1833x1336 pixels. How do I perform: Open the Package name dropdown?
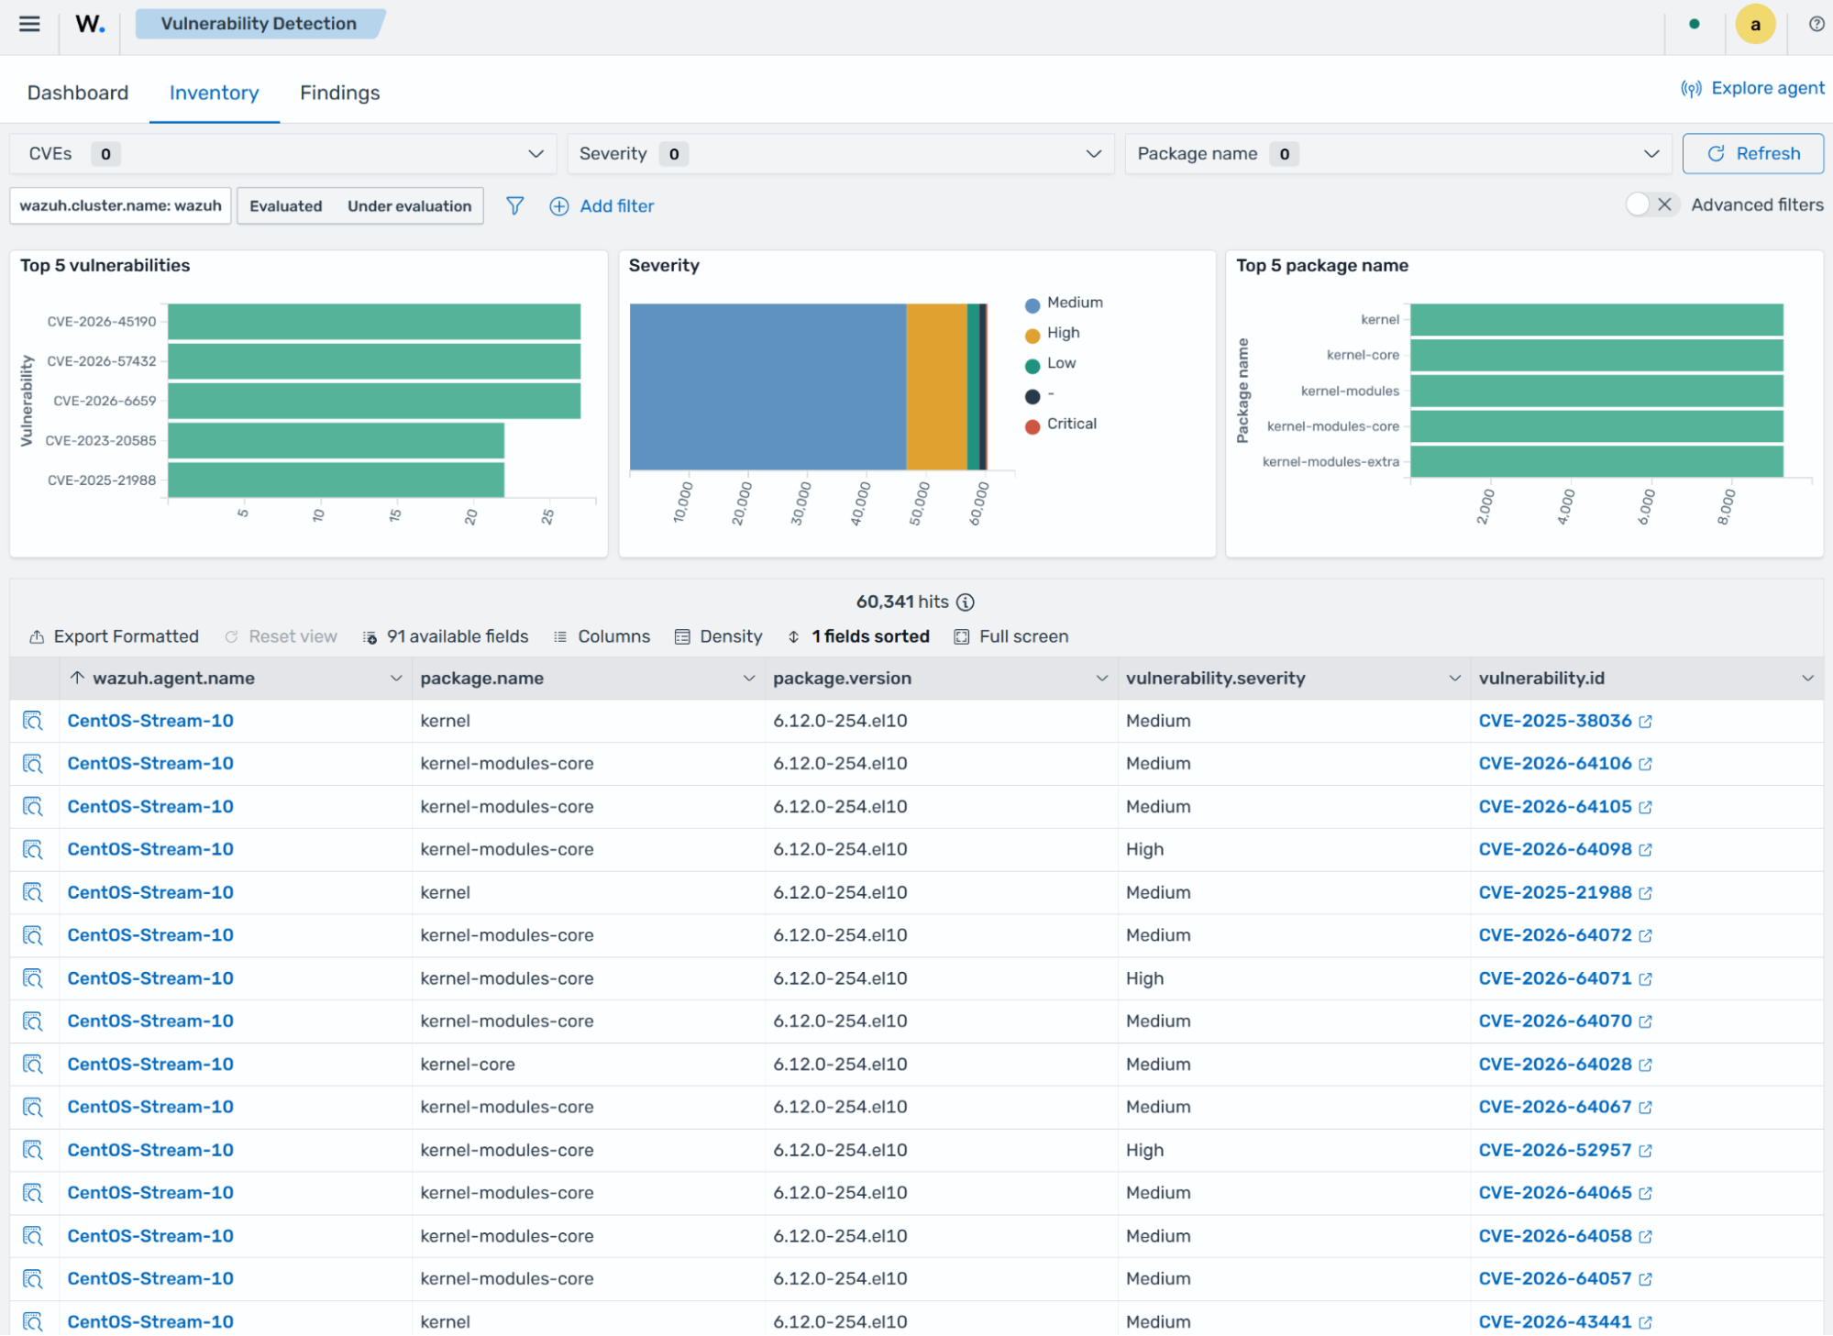pyautogui.click(x=1398, y=154)
